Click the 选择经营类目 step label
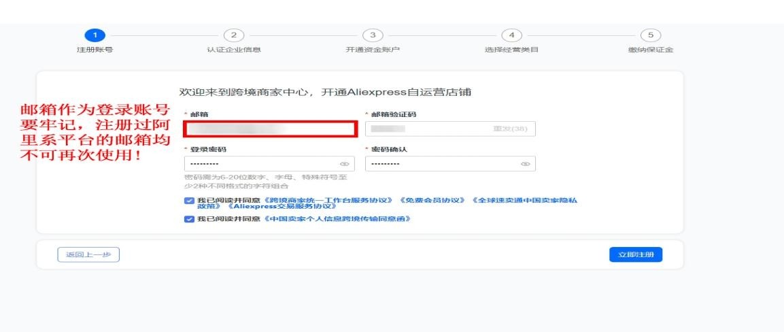The height and width of the screenshot is (332, 784). [511, 50]
